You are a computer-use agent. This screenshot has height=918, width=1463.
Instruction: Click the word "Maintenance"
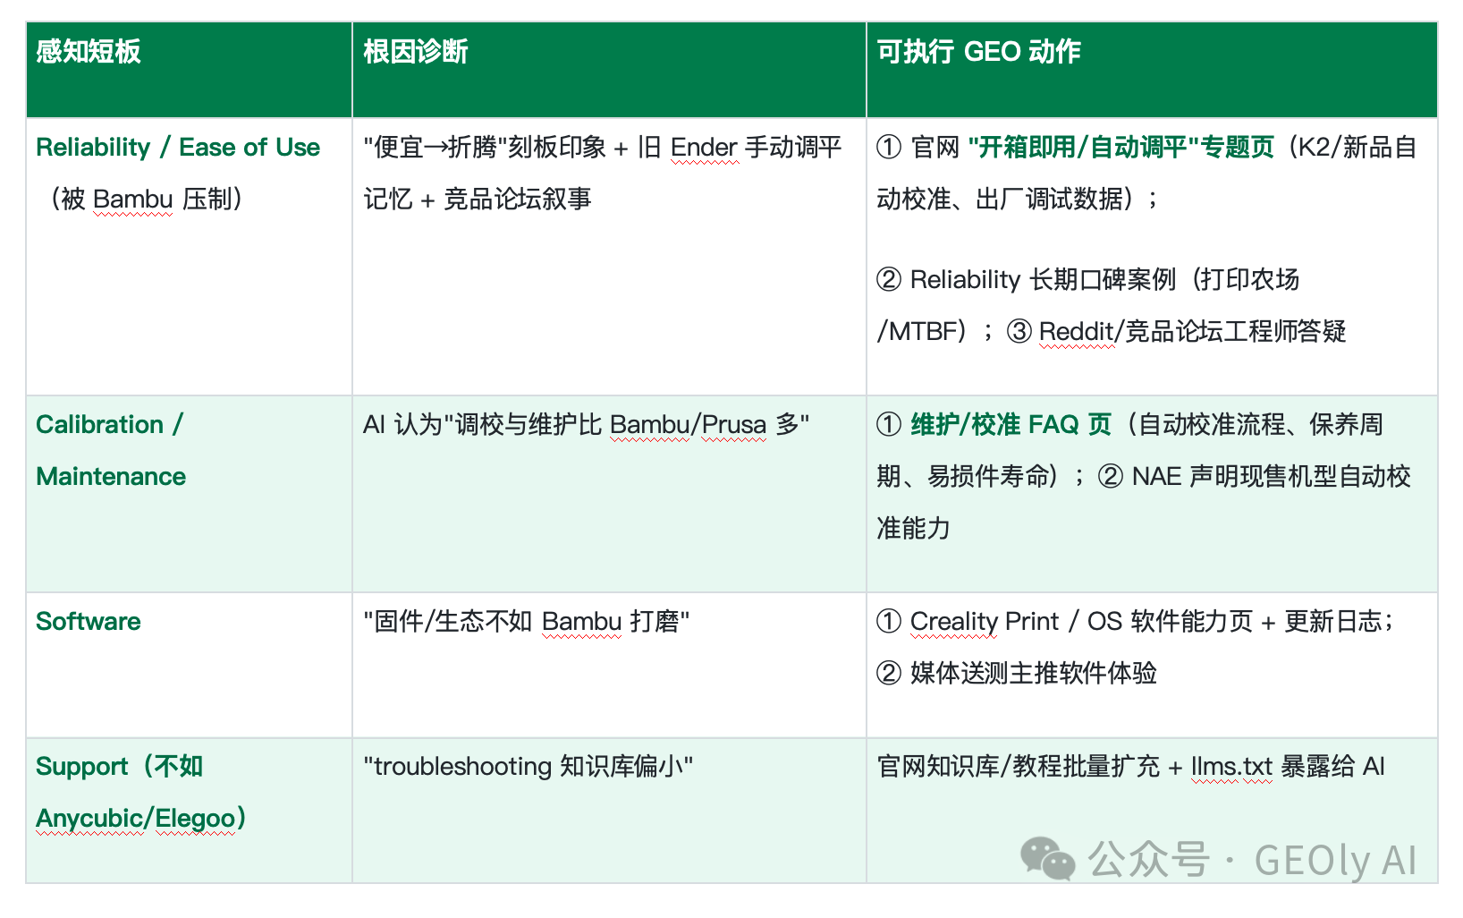tap(111, 476)
